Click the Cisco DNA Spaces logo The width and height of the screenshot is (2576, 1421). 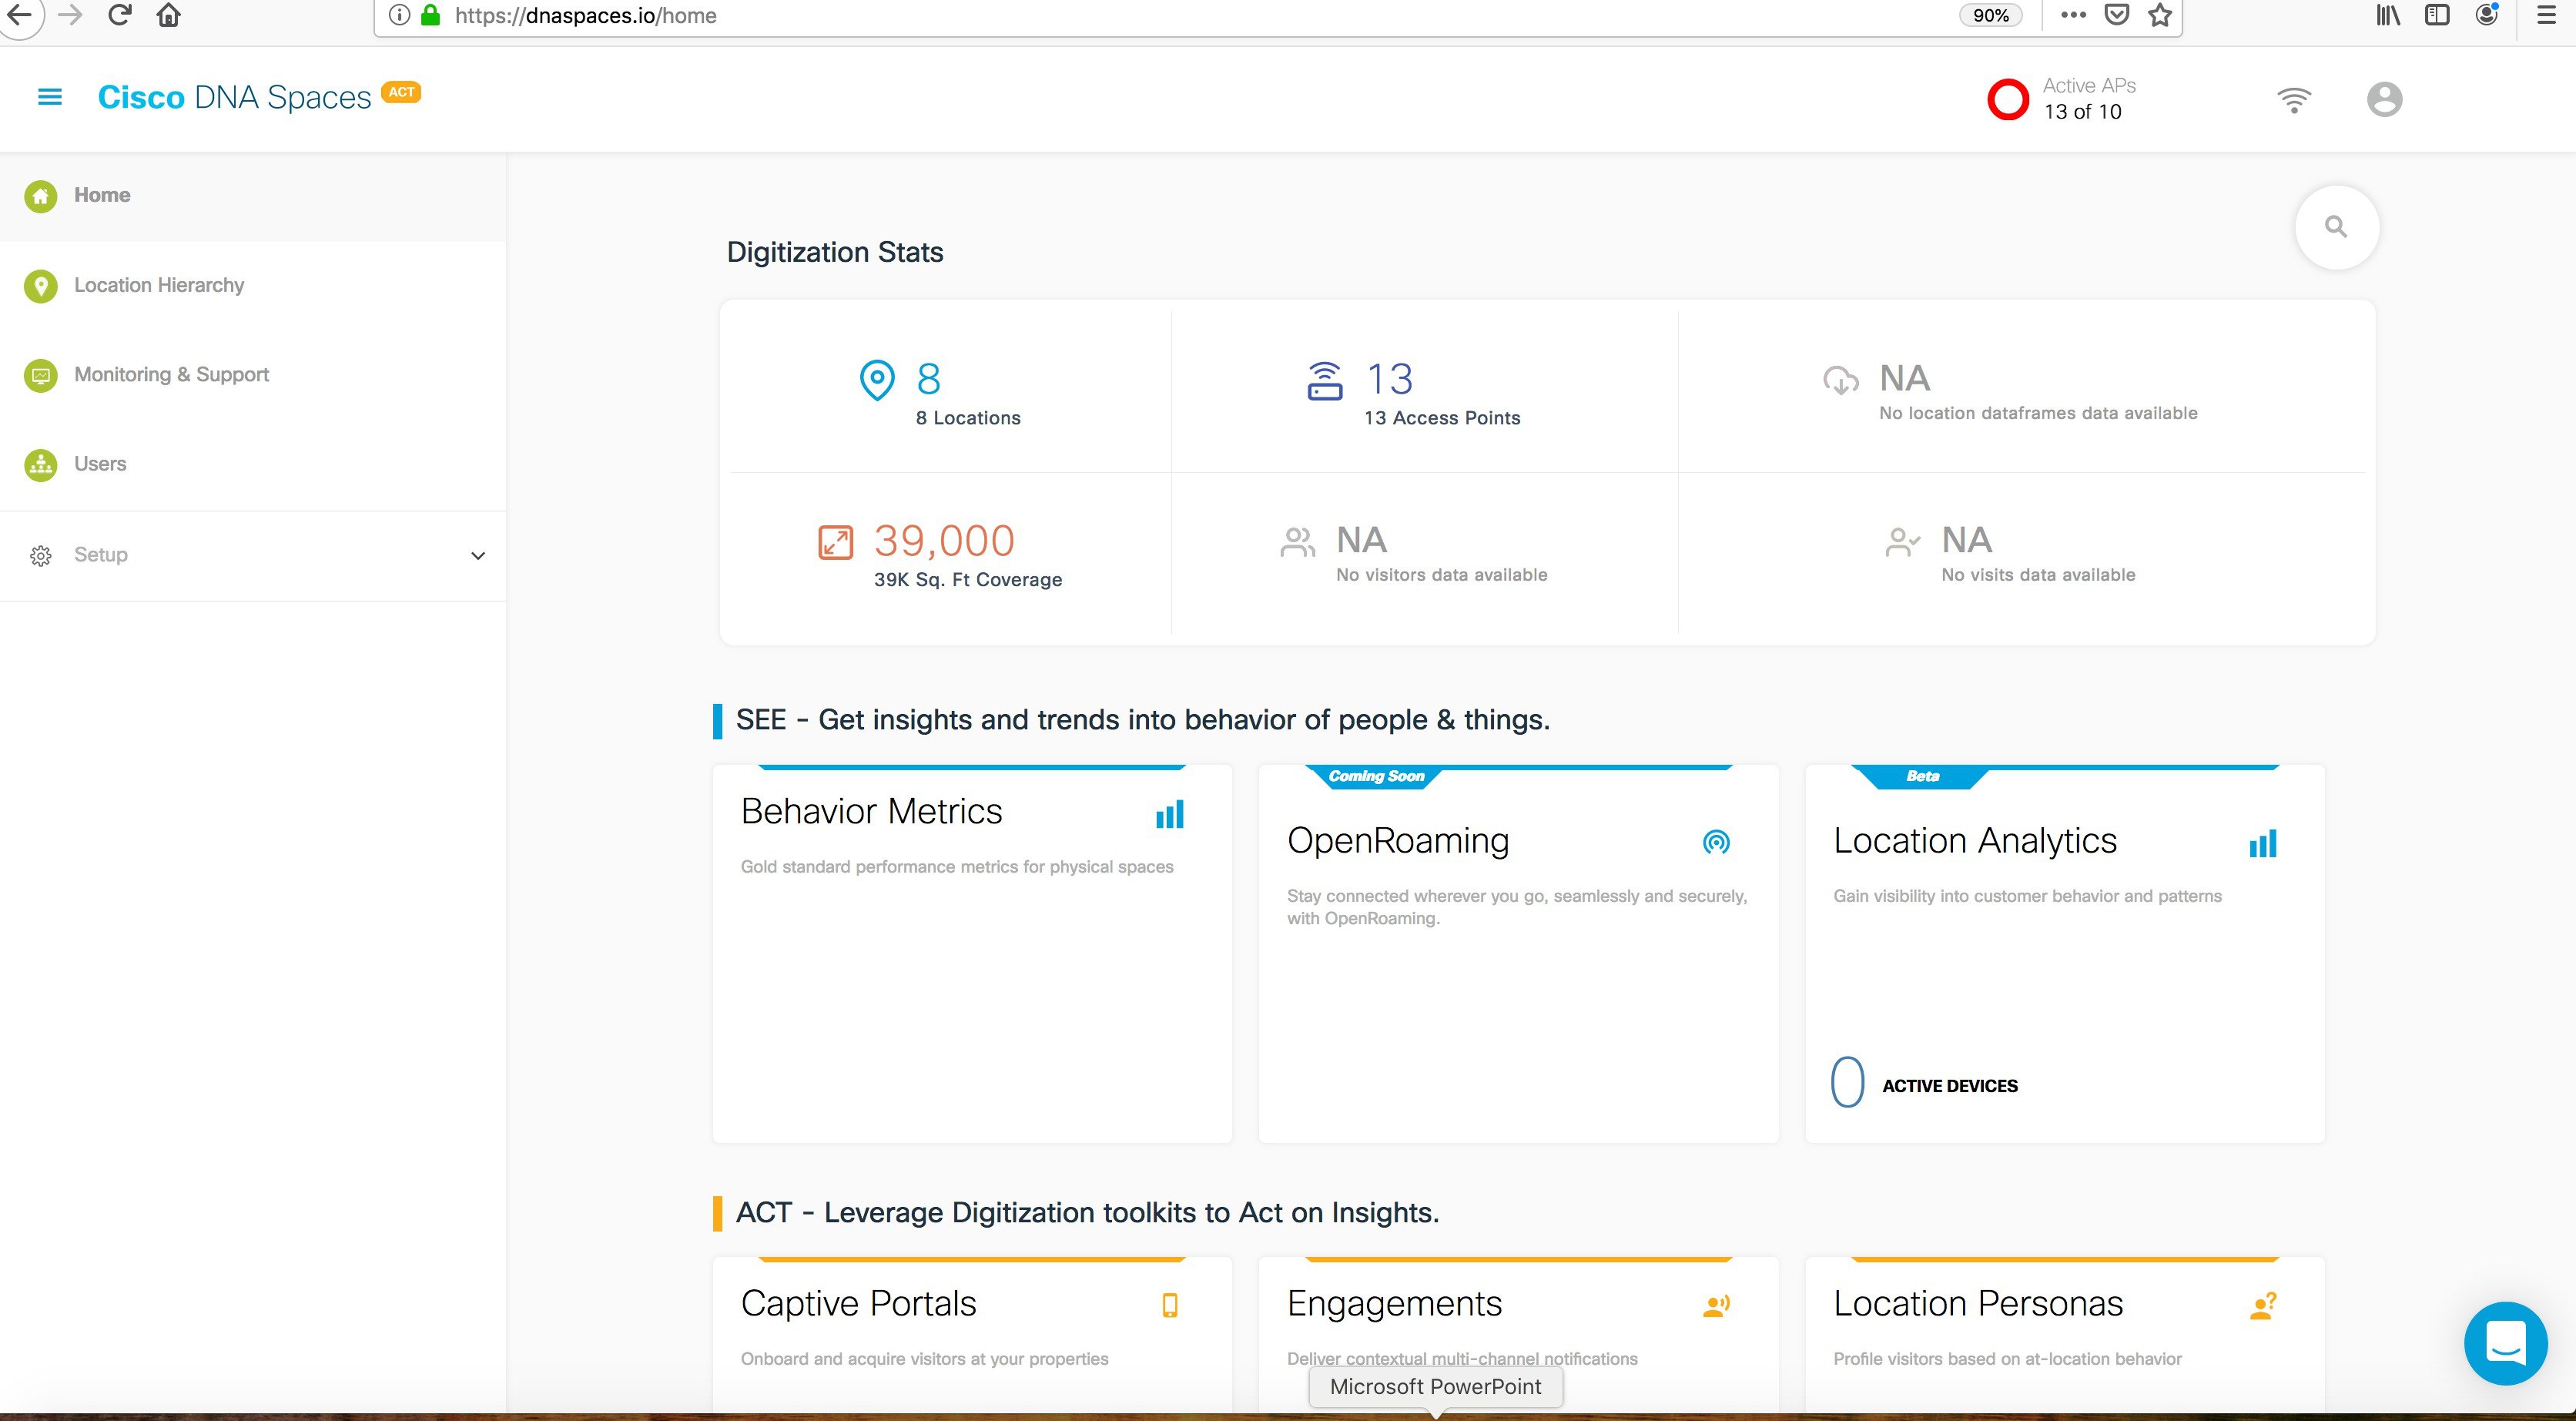[x=234, y=97]
